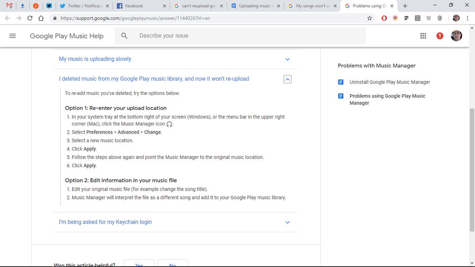Open the red Opera-style extension icon
This screenshot has height=267, width=475.
click(x=384, y=18)
